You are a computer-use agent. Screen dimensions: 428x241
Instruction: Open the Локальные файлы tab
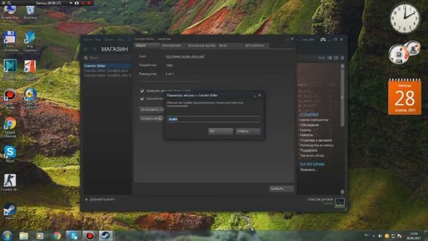pos(201,46)
